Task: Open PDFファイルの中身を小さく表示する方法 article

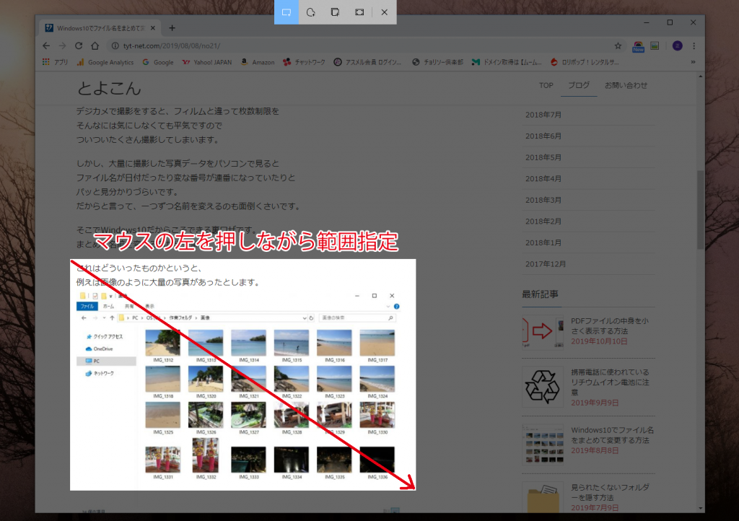Action: pos(609,325)
